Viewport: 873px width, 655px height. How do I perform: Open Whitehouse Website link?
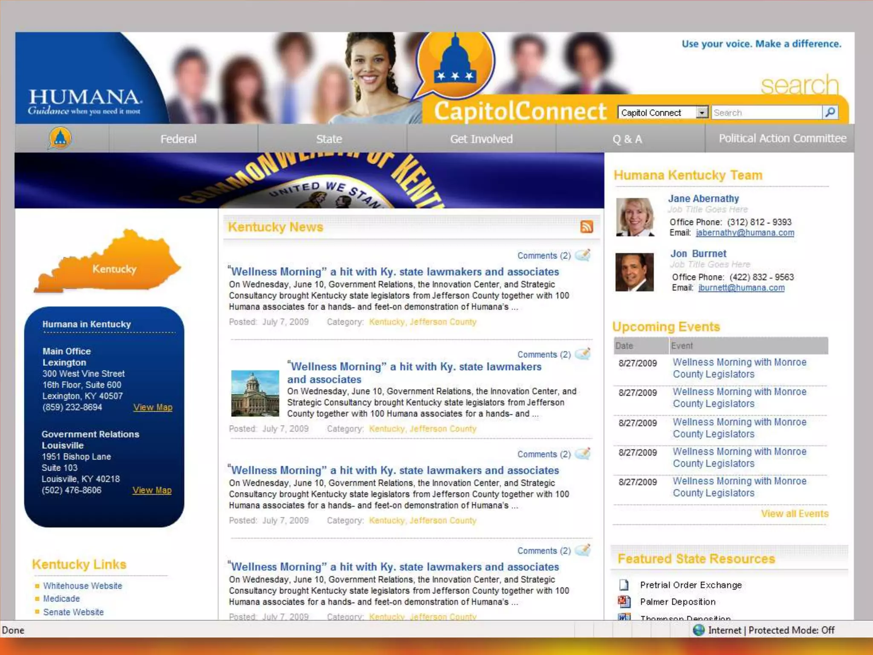(x=82, y=585)
